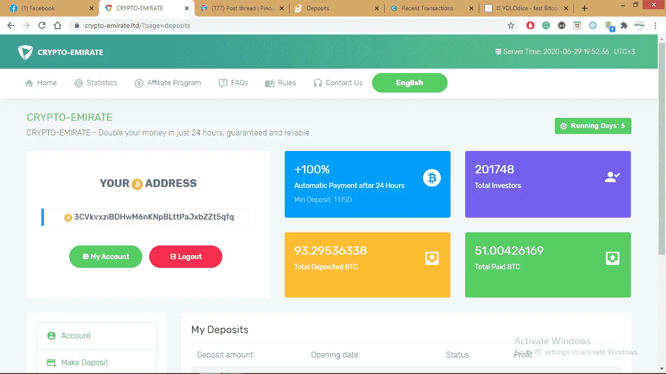Switch to the Recent Transactions tab

pyautogui.click(x=431, y=8)
